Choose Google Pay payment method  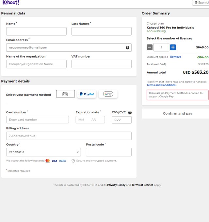click(108, 94)
